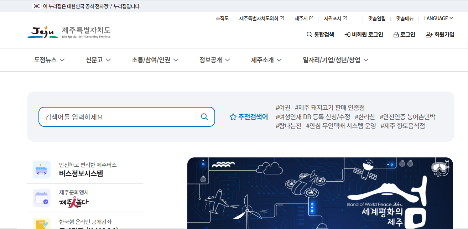Click the 로그인 button

404,35
